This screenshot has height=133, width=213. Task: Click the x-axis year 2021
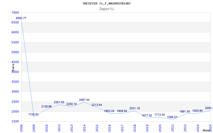[173, 128]
